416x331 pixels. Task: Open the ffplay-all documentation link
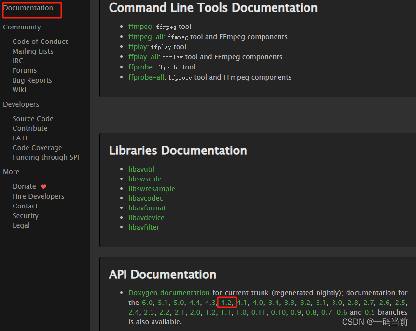tap(143, 57)
